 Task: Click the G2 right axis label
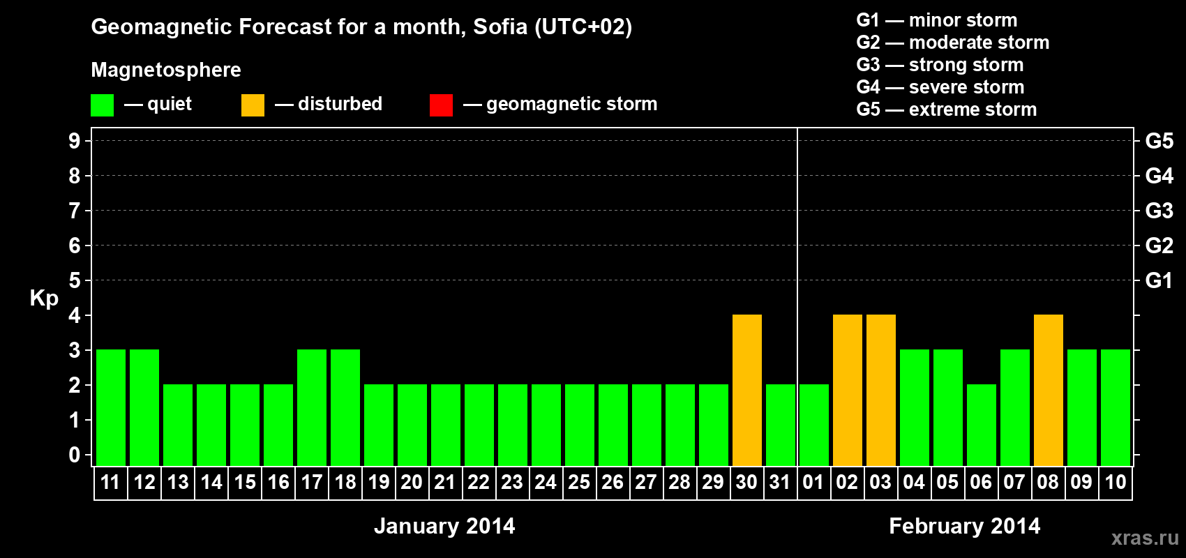(x=1159, y=246)
